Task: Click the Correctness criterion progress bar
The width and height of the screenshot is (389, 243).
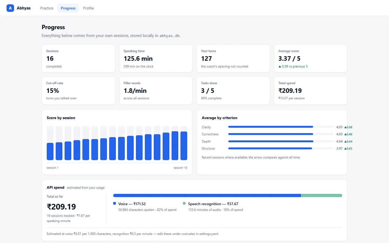Action: click(281, 134)
